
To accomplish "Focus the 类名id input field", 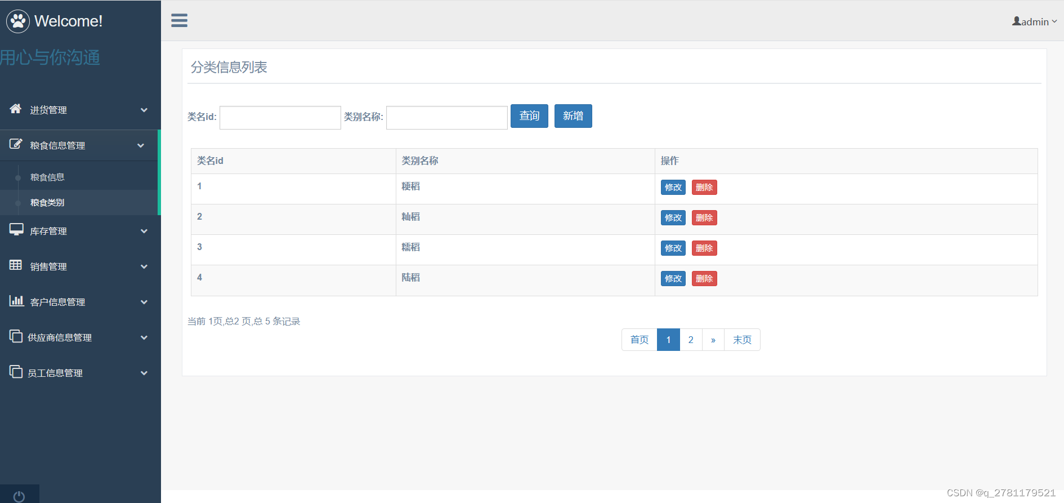I will tap(280, 118).
